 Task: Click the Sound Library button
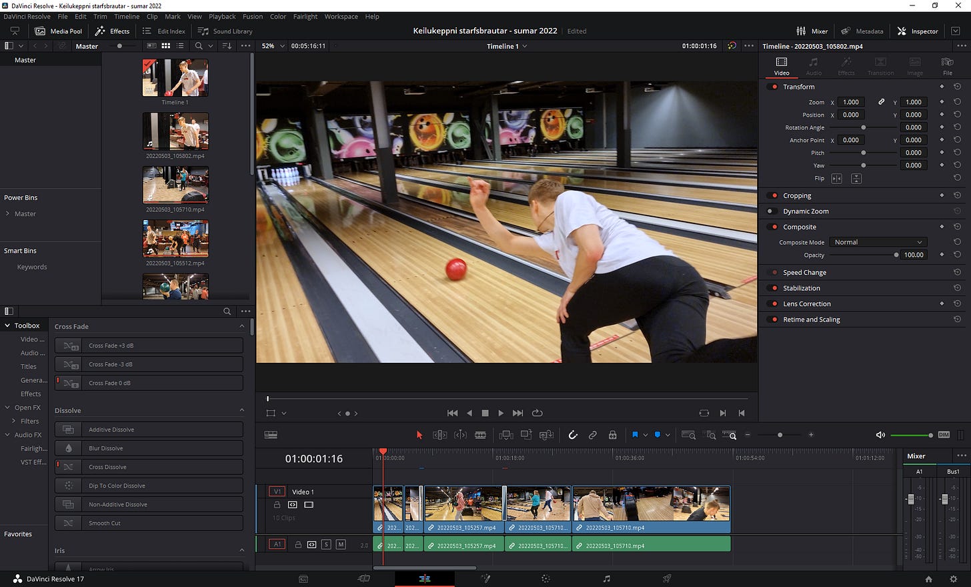click(x=225, y=31)
